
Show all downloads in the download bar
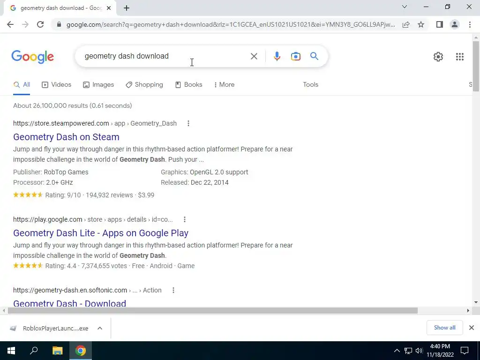(444, 328)
